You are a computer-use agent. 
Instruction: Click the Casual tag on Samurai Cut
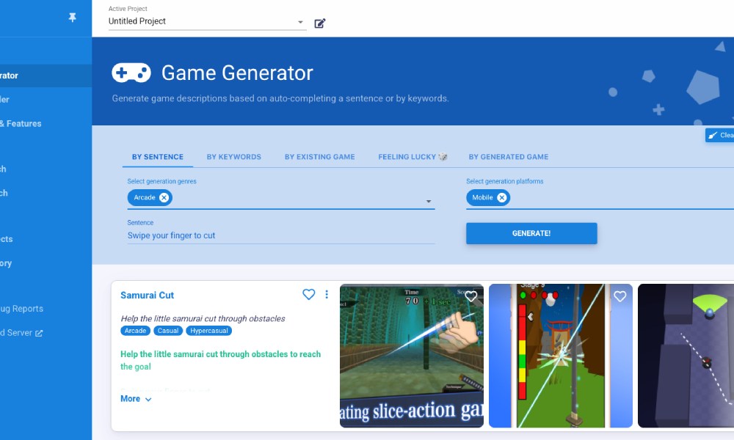[x=168, y=331]
